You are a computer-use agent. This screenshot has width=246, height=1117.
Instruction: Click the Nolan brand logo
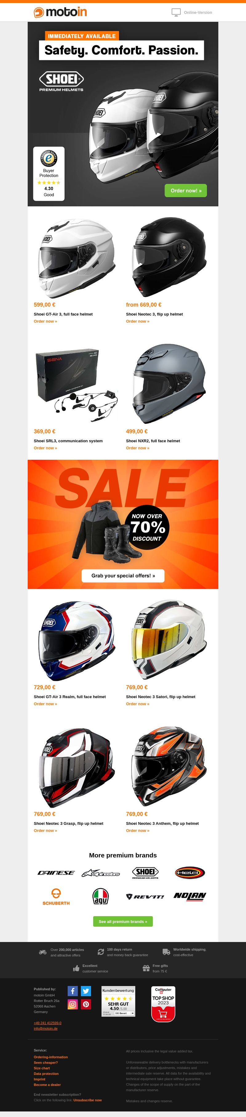coord(190,896)
